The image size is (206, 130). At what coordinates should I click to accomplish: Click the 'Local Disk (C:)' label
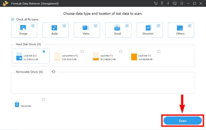point(30,56)
